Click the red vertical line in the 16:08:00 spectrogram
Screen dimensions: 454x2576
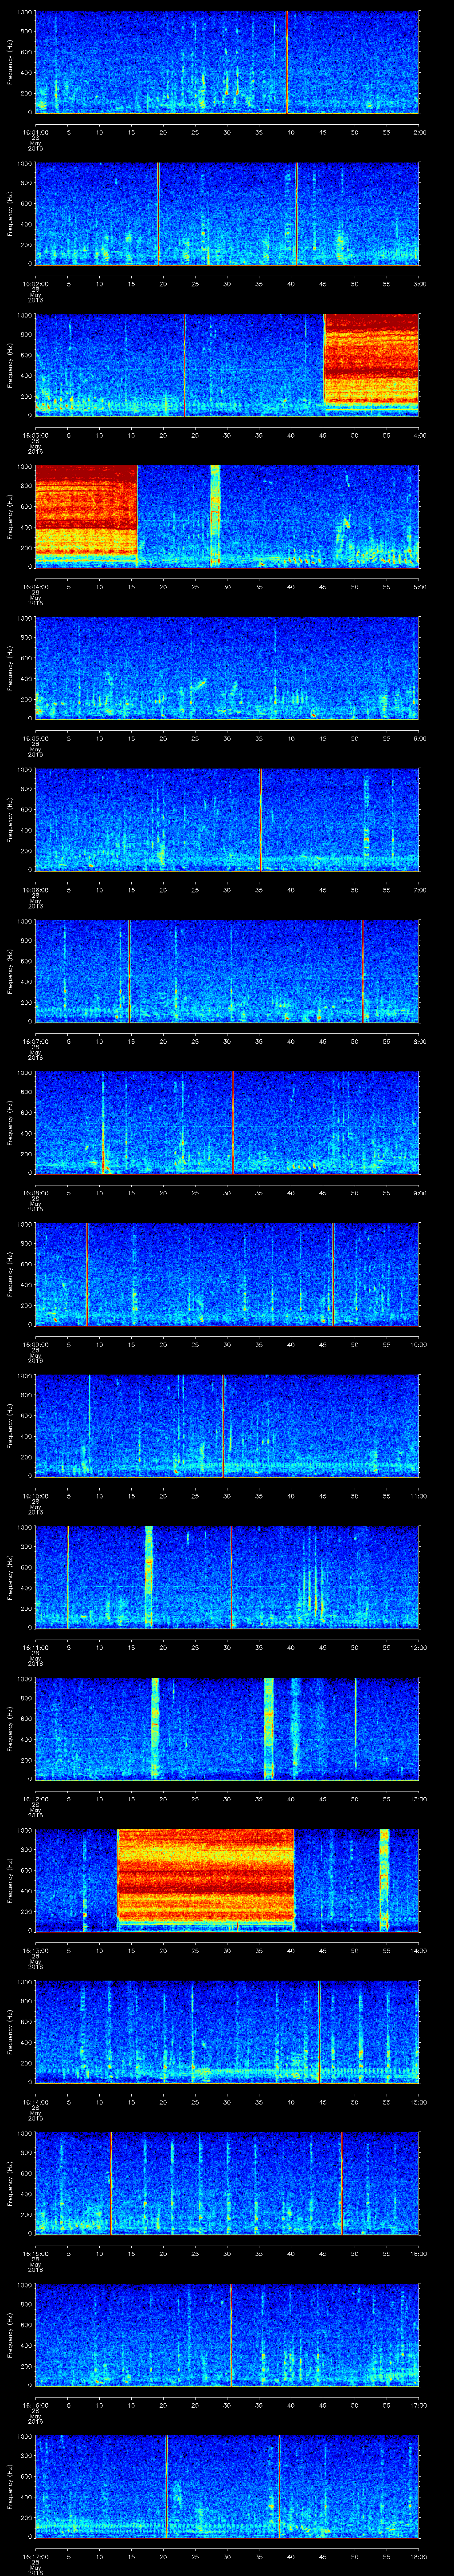coord(232,1122)
